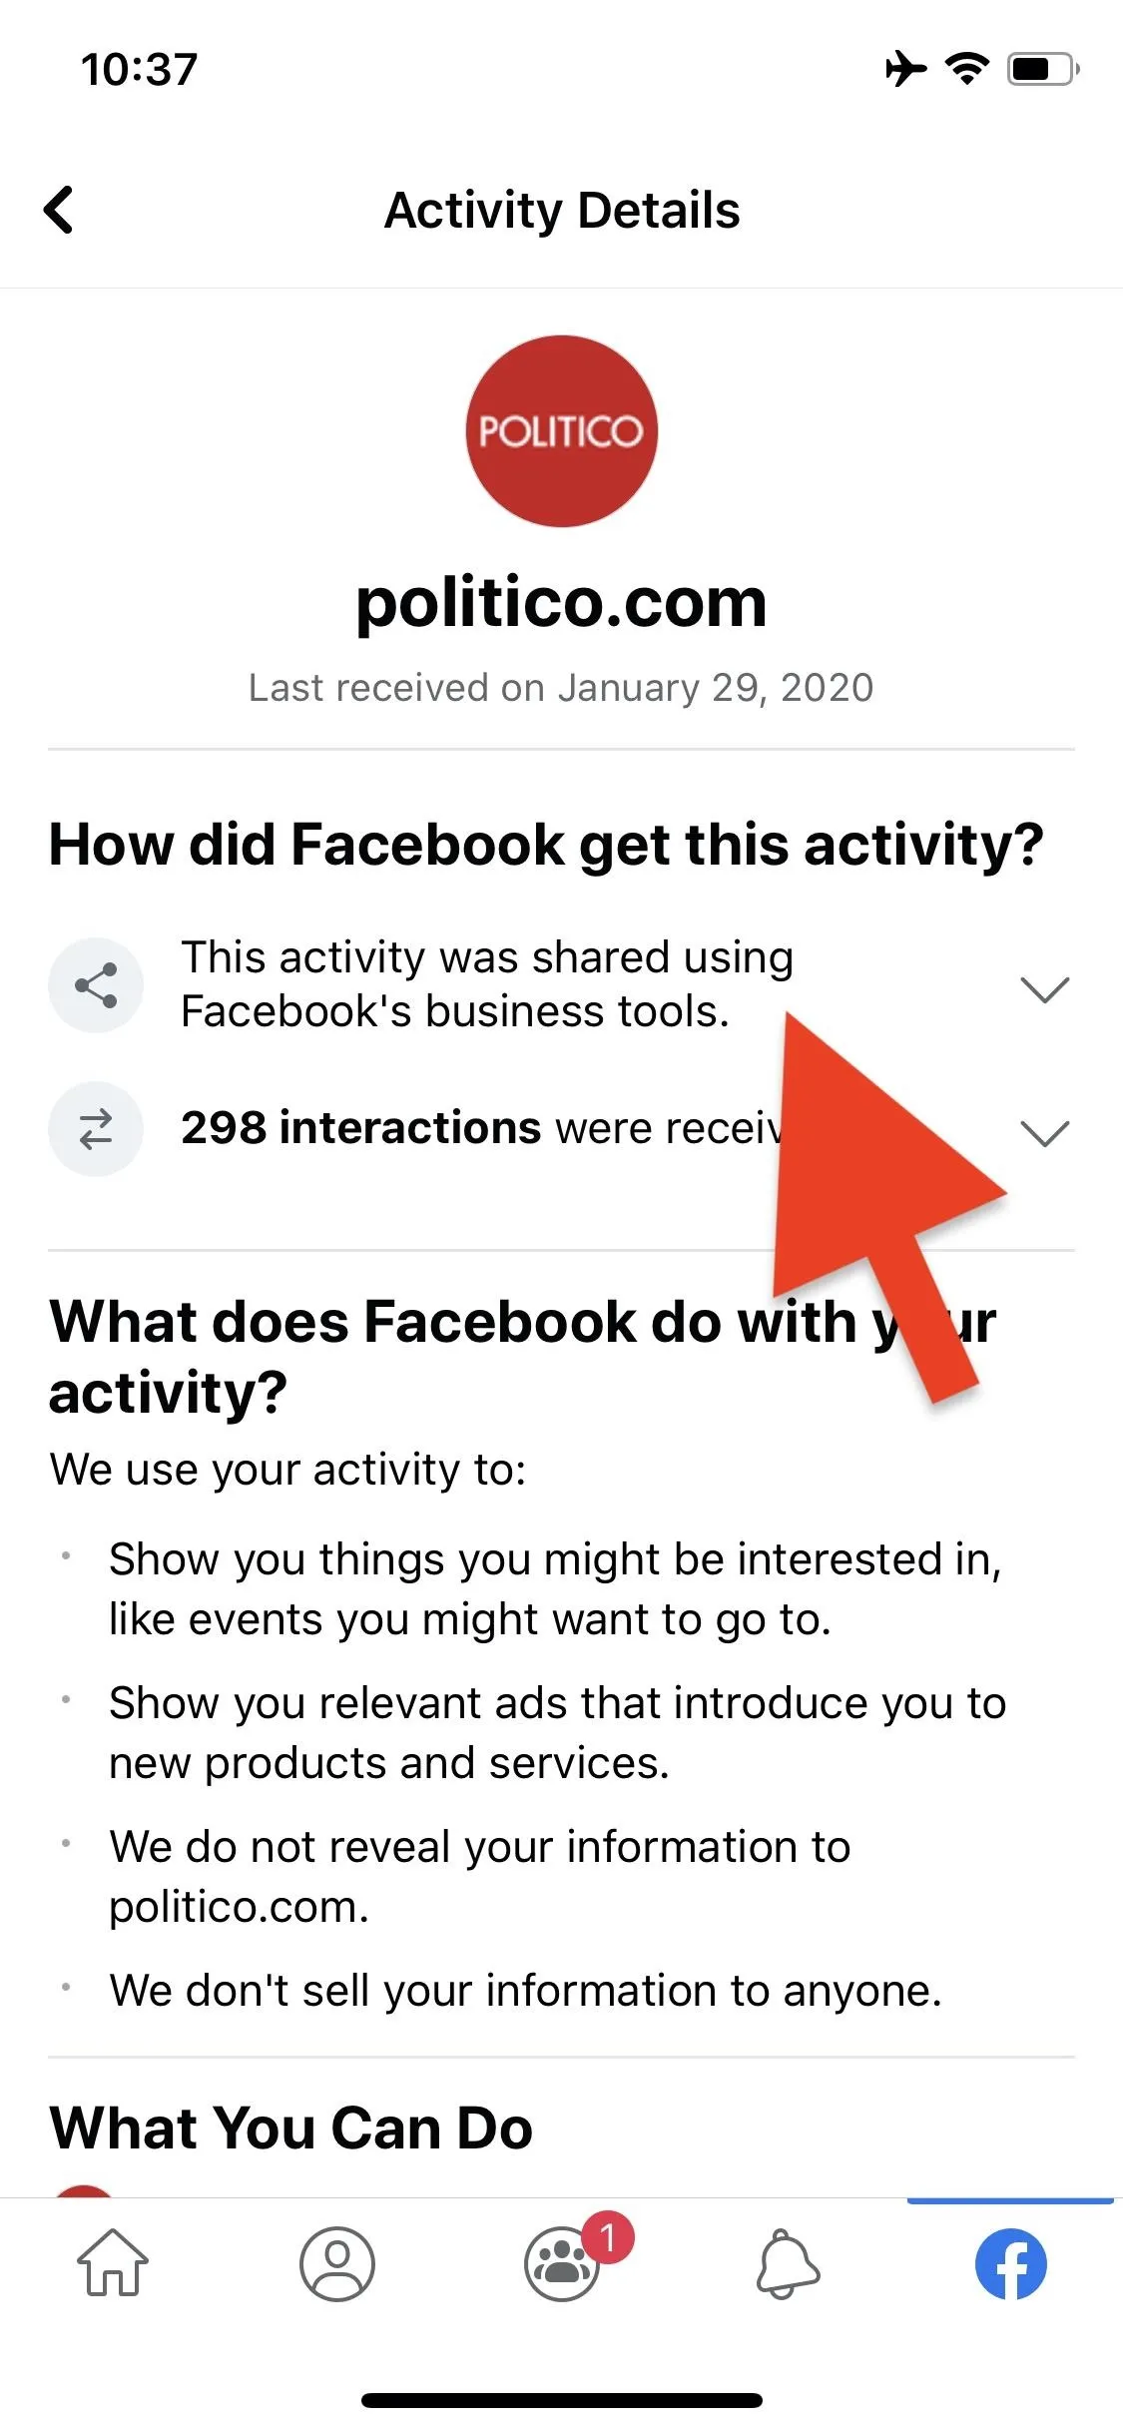Image resolution: width=1123 pixels, height=2432 pixels.
Task: Tap the Wi-Fi status icon
Action: click(966, 69)
